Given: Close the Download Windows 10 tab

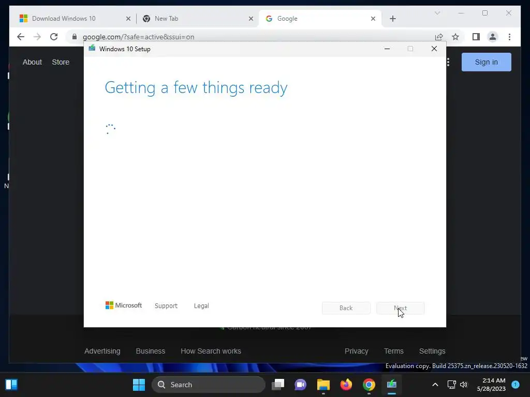Looking at the screenshot, I should 128,19.
